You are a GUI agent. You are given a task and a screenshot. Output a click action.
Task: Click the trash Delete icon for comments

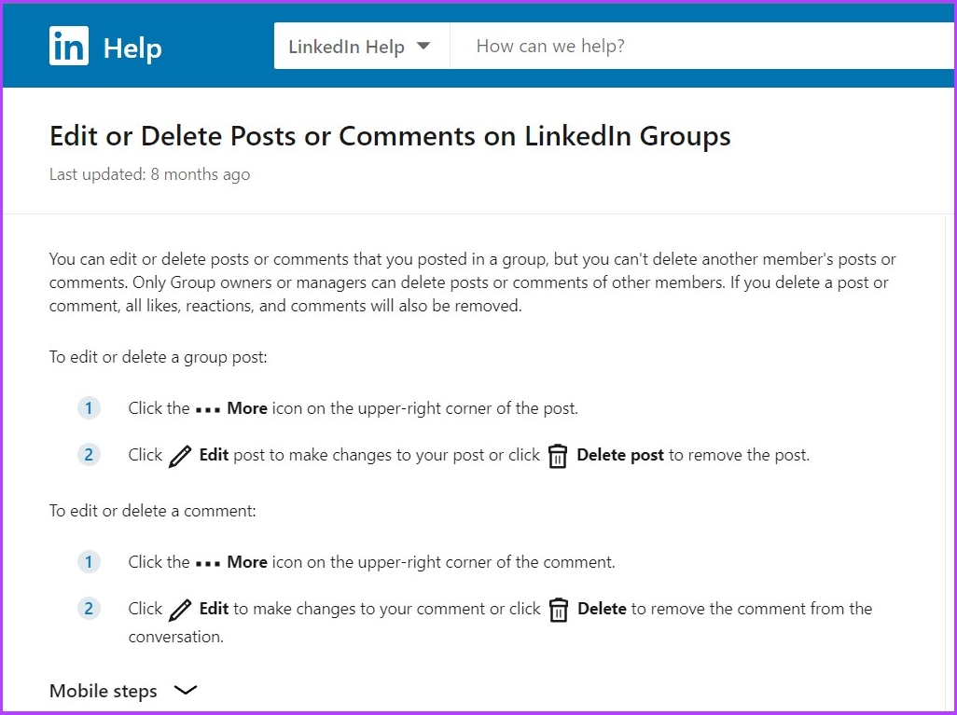click(558, 610)
